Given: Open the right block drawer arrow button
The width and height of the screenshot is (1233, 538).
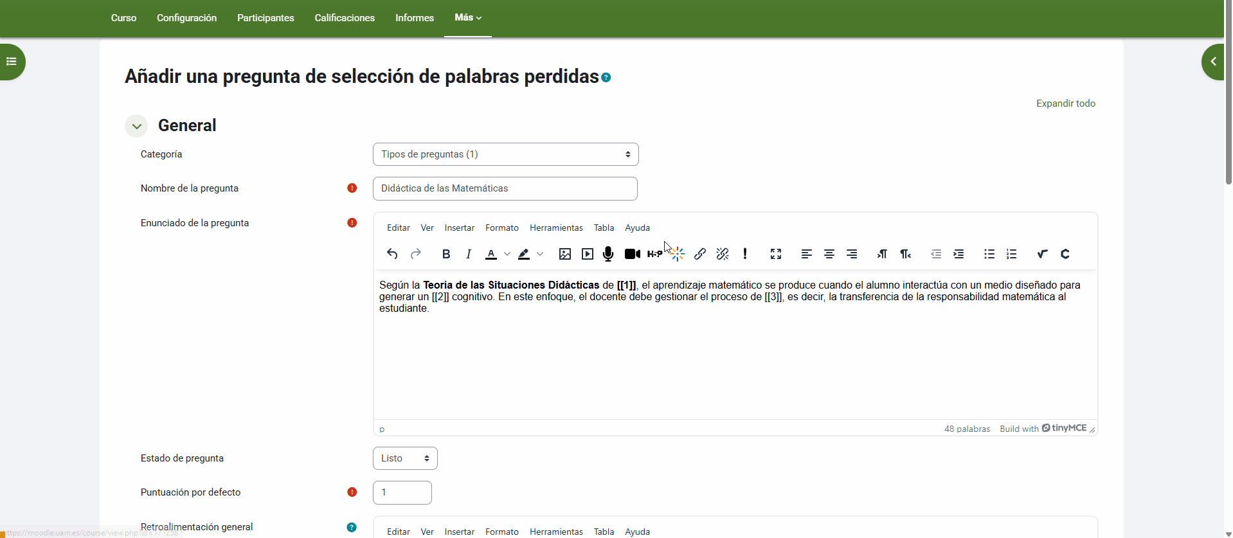Looking at the screenshot, I should pyautogui.click(x=1213, y=62).
